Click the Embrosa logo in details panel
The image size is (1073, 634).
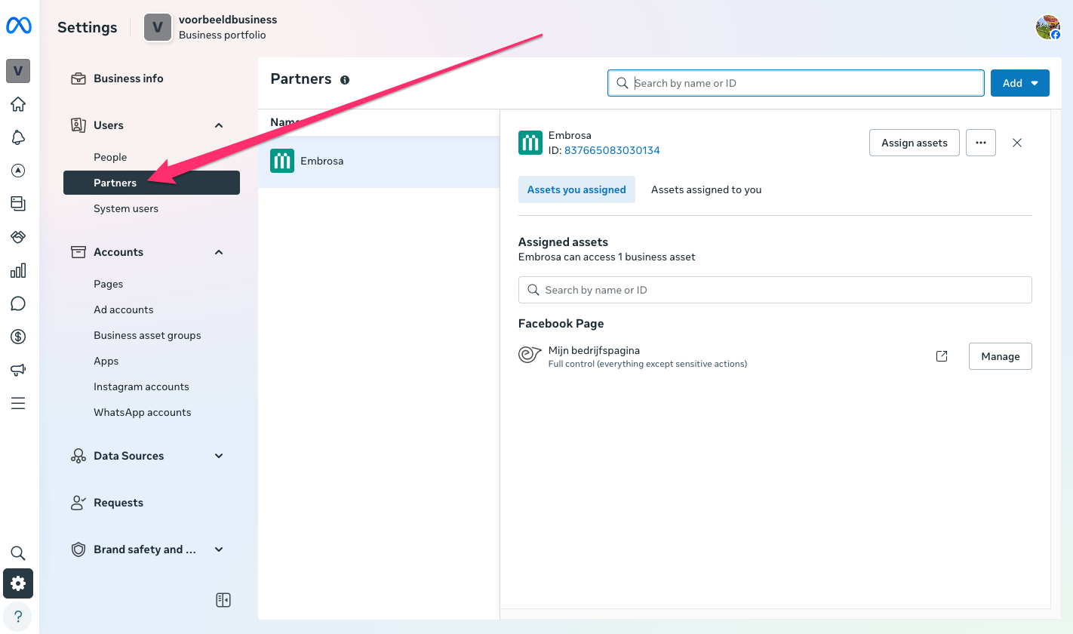tap(530, 143)
